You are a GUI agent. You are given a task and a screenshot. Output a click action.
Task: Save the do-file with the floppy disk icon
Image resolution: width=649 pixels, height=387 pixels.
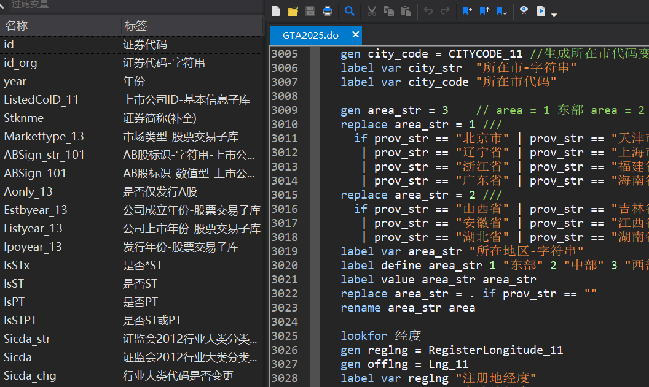pos(310,11)
